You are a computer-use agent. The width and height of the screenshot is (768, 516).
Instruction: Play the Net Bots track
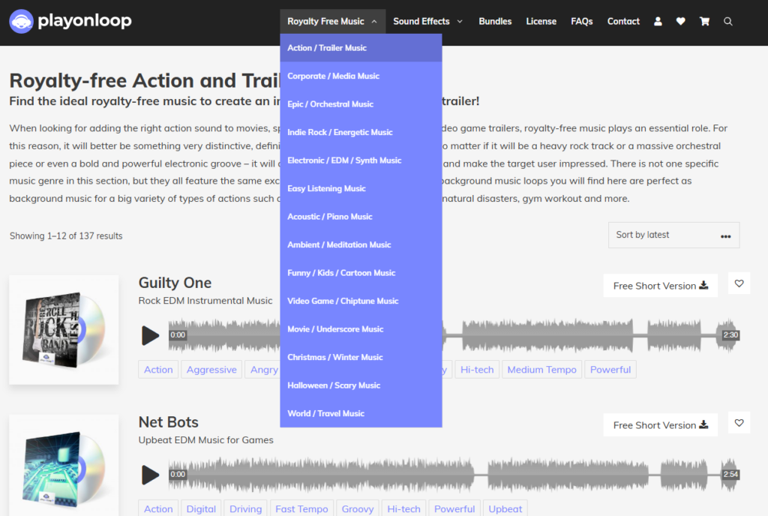tap(150, 475)
